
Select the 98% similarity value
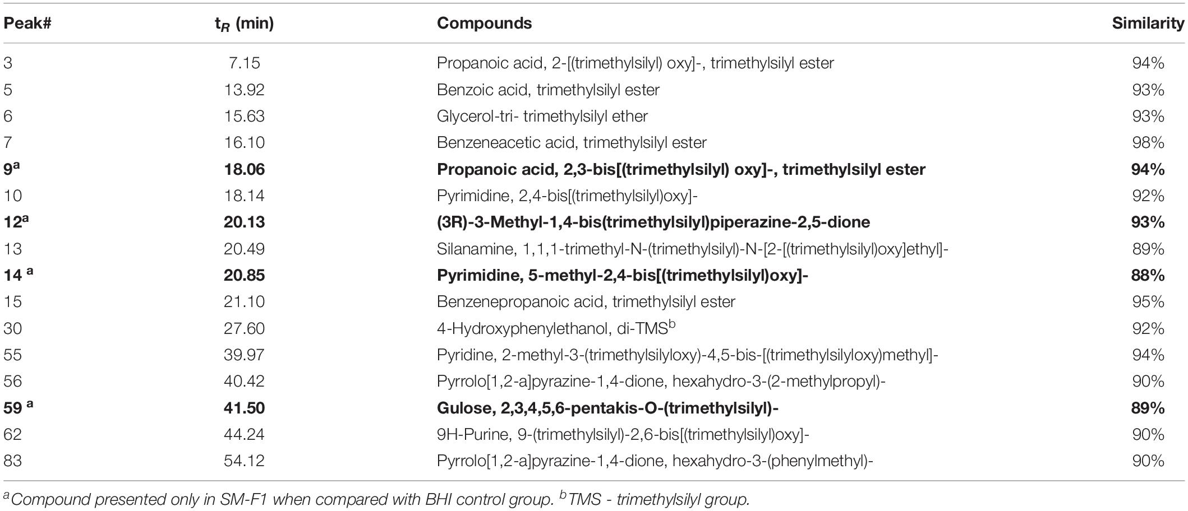(x=1148, y=143)
